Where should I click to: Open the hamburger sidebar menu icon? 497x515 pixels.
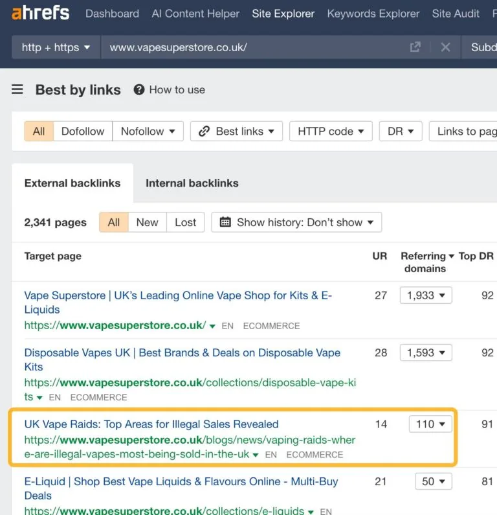17,89
